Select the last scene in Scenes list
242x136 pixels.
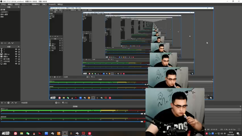click(10, 17)
